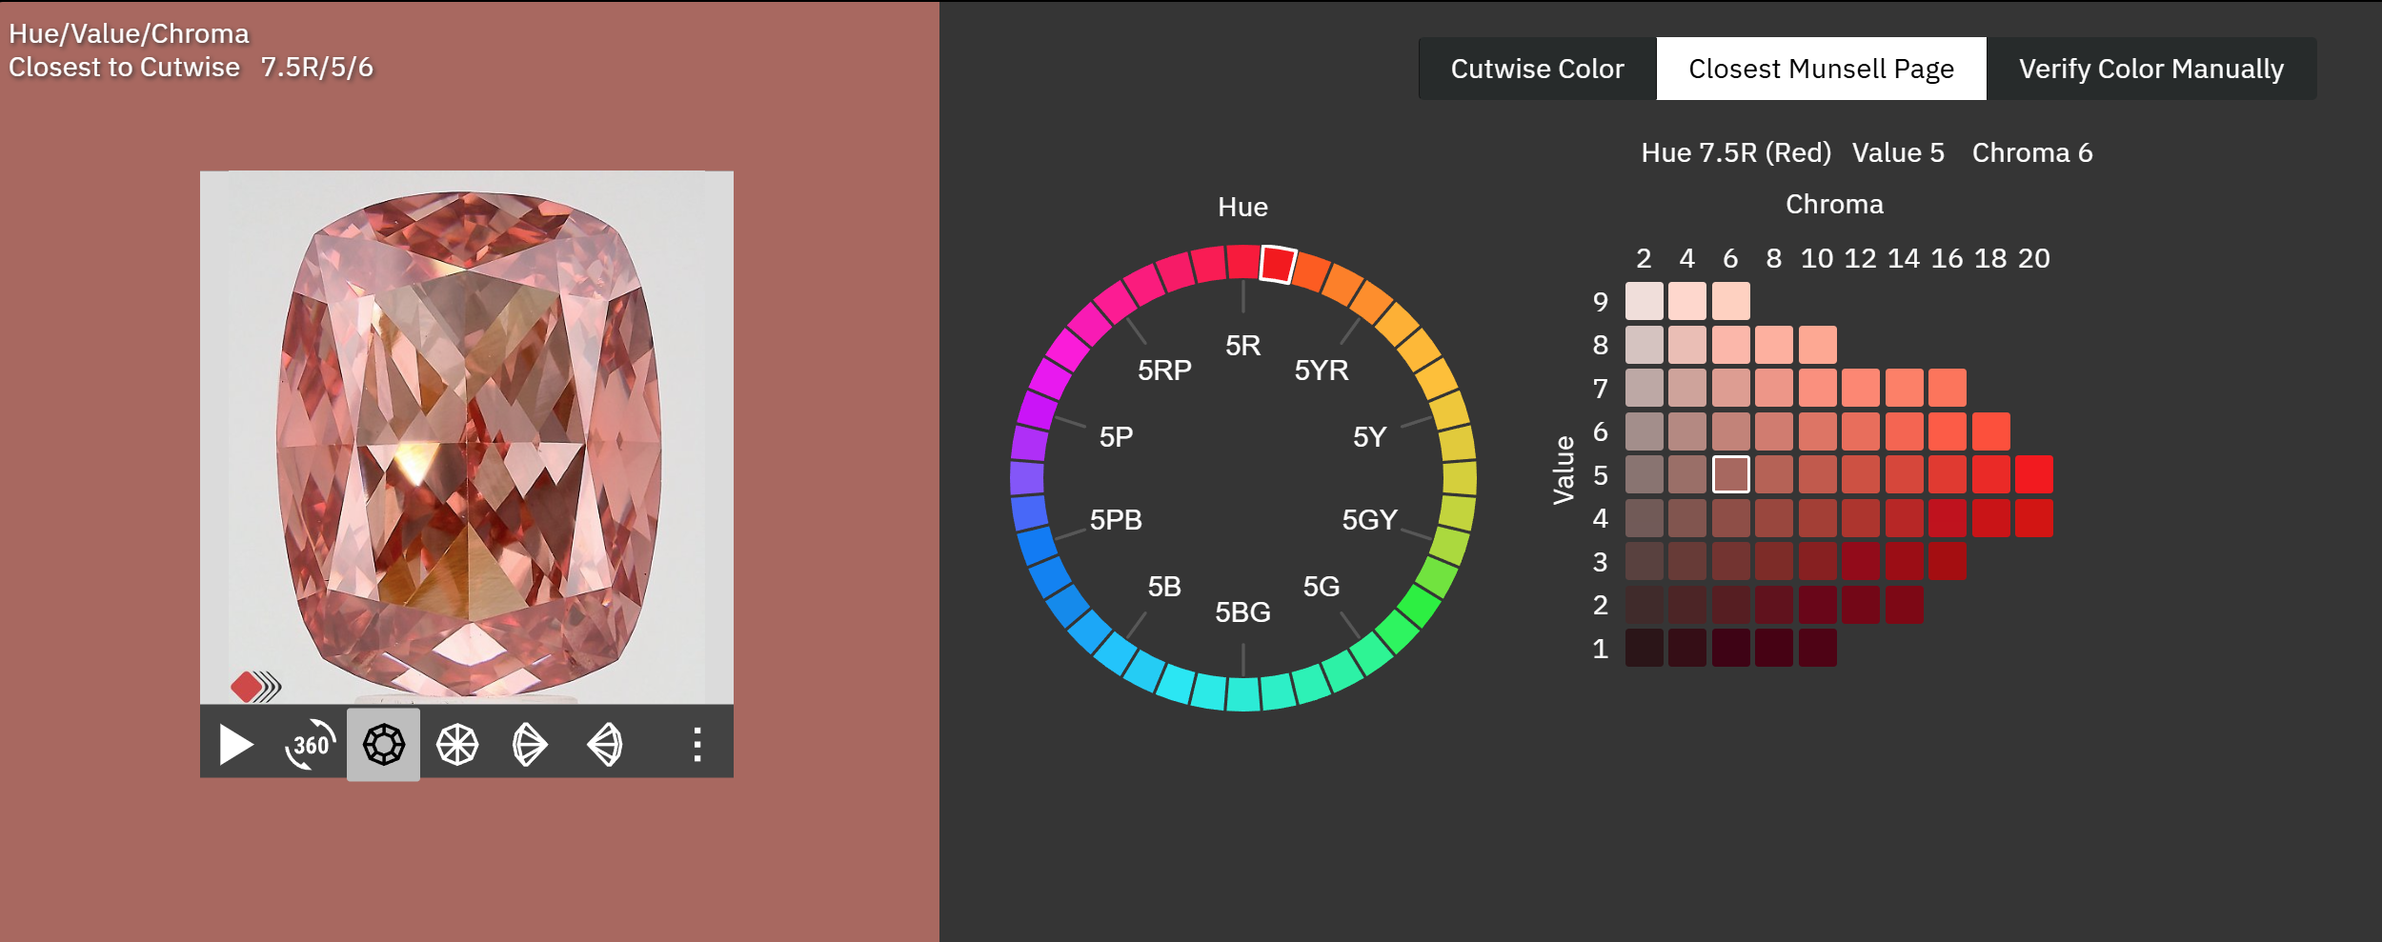Click the pink gemstone image
The height and width of the screenshot is (942, 2382).
pyautogui.click(x=467, y=436)
